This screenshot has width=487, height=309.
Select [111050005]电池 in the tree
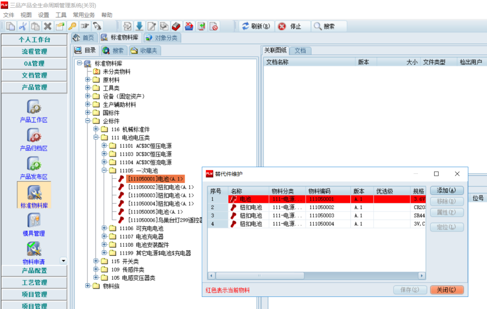coord(155,212)
